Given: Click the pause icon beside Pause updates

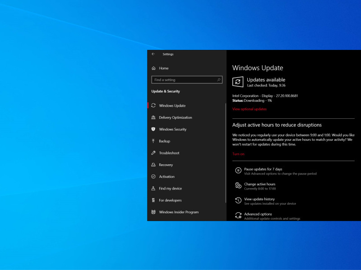Looking at the screenshot, I should click(x=238, y=171).
